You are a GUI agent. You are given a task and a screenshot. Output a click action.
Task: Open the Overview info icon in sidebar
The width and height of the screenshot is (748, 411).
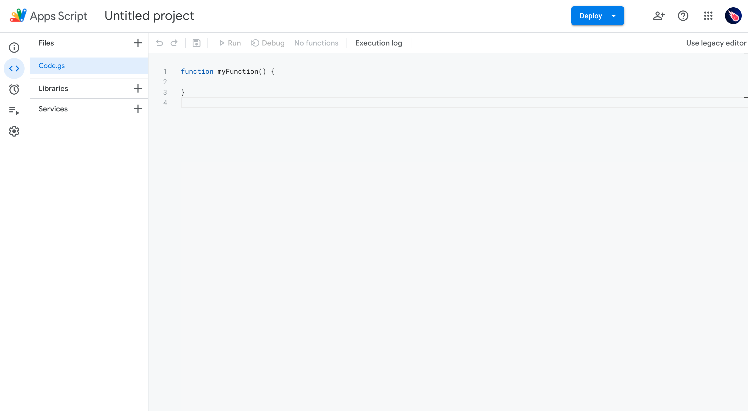coord(14,48)
